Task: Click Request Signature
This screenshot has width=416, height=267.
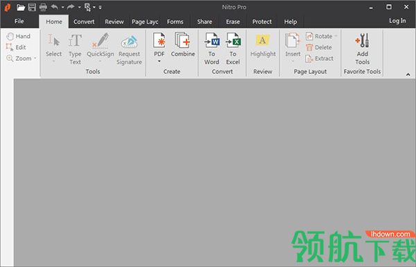Action: (129, 49)
